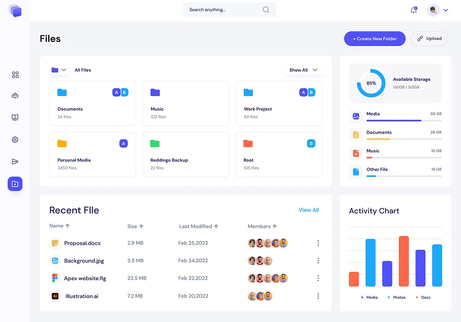
Task: Click the View All link
Action: (308, 210)
